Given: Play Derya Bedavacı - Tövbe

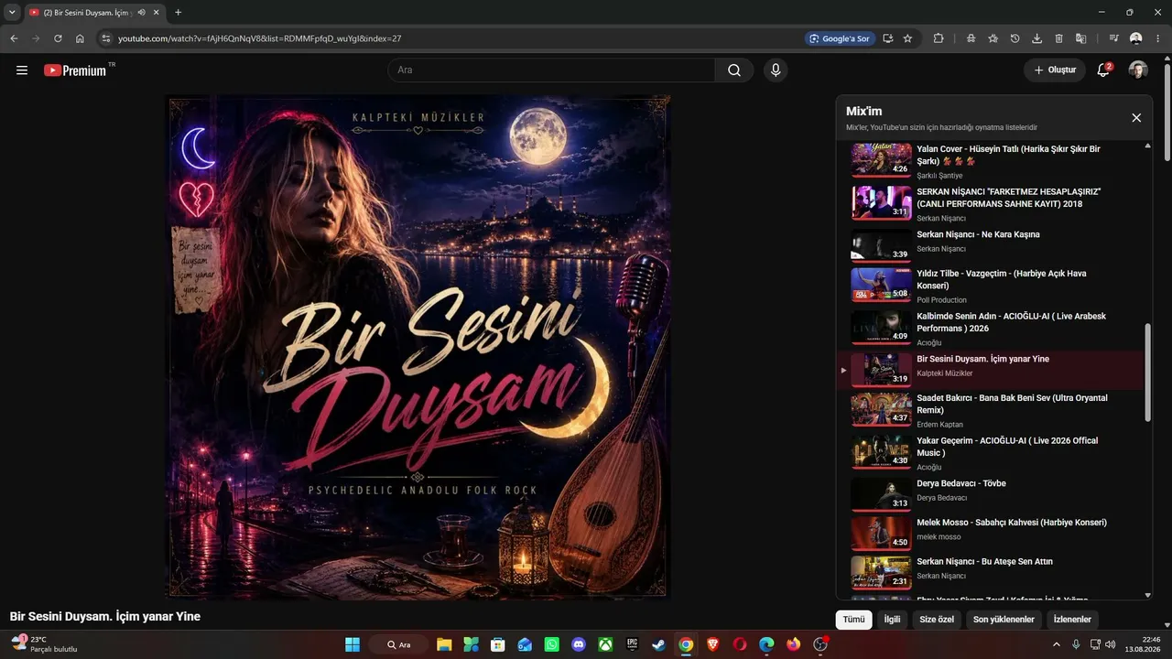Looking at the screenshot, I should pyautogui.click(x=991, y=494).
